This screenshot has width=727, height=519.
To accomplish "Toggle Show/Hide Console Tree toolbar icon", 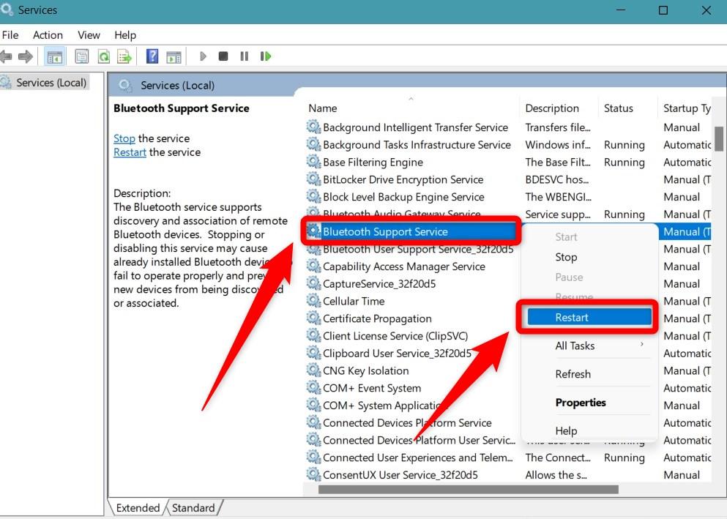I will tap(54, 56).
